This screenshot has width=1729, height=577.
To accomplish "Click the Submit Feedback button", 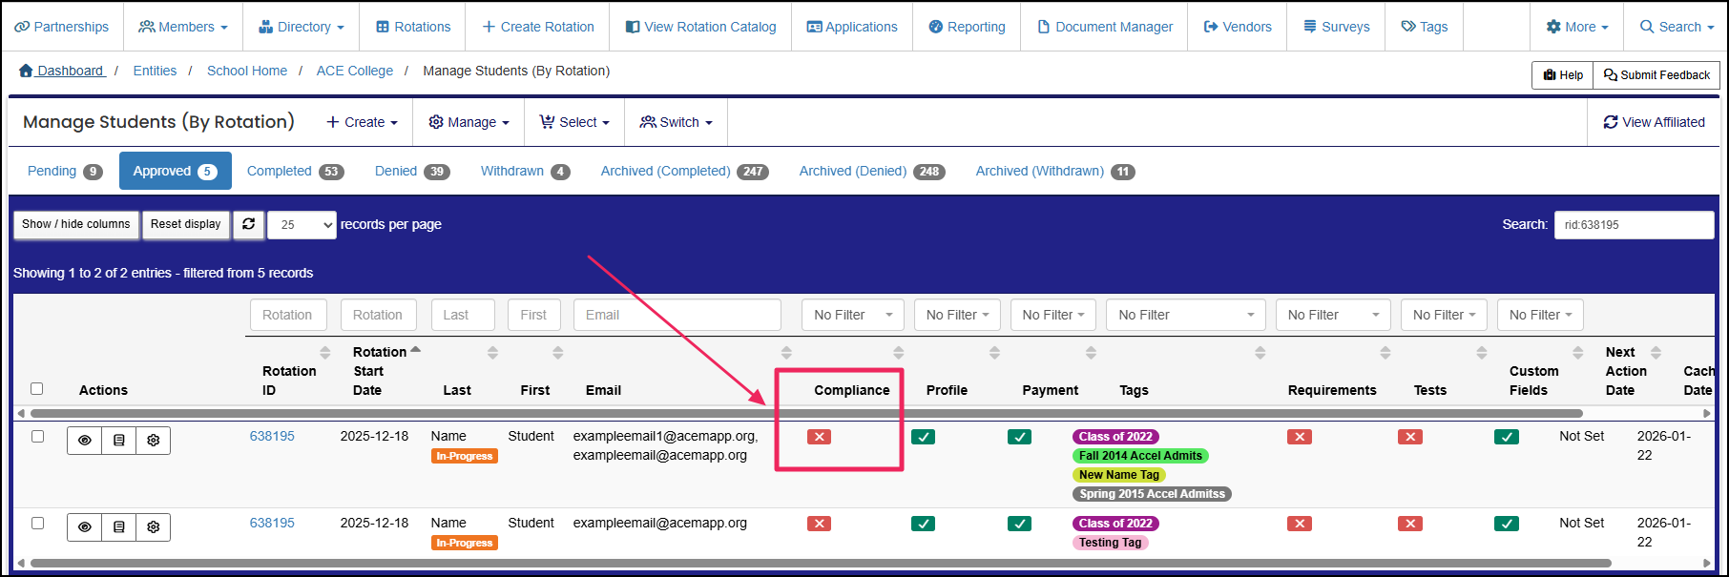I will coord(1656,74).
